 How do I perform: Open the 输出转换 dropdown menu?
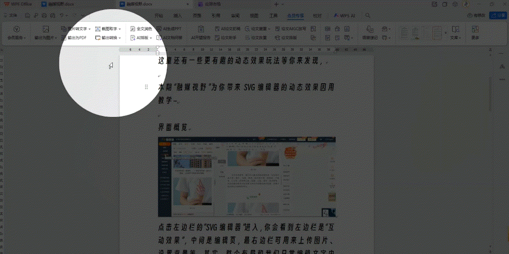(x=109, y=37)
